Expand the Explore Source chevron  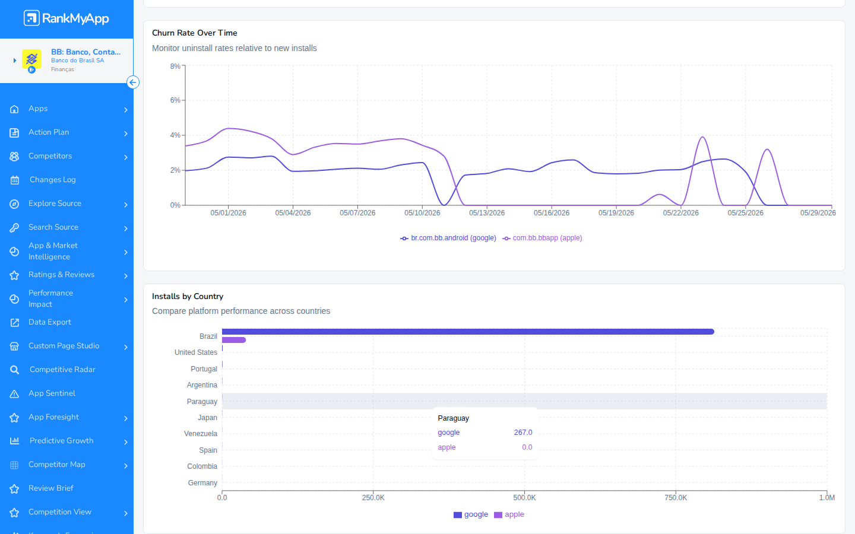(126, 205)
